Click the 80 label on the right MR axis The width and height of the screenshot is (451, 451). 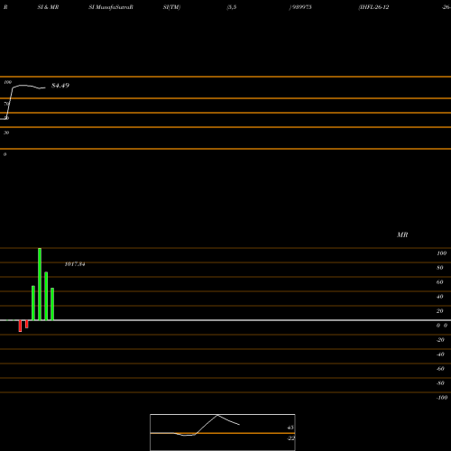(x=440, y=268)
